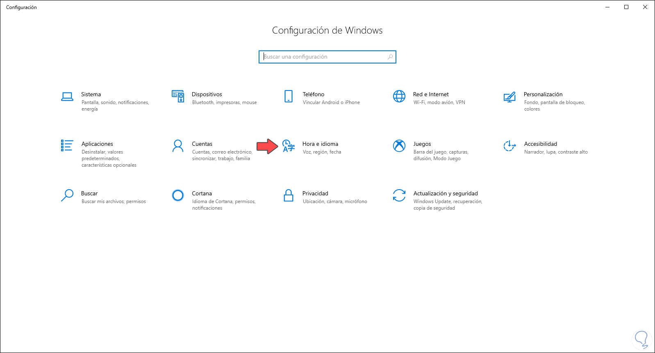Click the search magnifier in the search box
655x353 pixels.
coord(390,57)
